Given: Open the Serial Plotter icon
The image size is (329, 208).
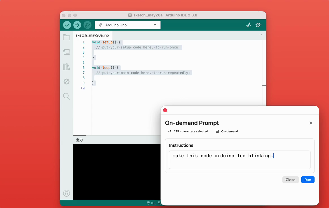Looking at the screenshot, I should (x=249, y=25).
